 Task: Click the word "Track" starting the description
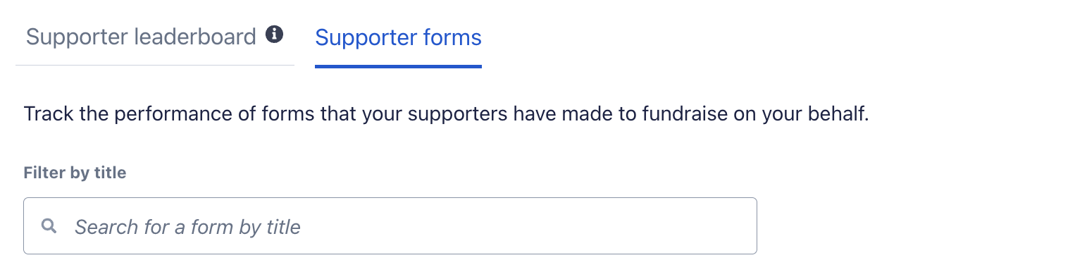(x=49, y=114)
